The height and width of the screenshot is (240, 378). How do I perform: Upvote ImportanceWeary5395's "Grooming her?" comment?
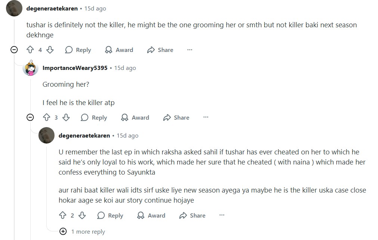pos(46,117)
